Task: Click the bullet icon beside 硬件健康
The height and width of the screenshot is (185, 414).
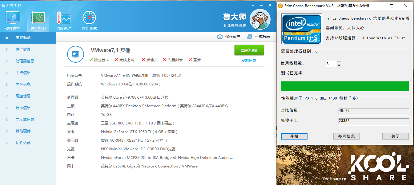Action: click(x=7, y=49)
